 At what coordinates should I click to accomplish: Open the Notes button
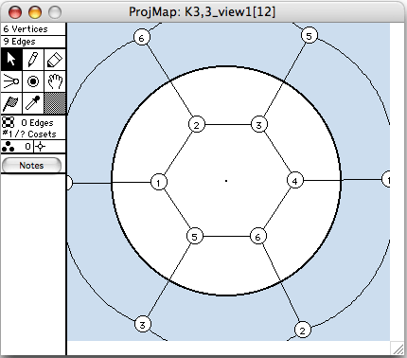point(31,165)
